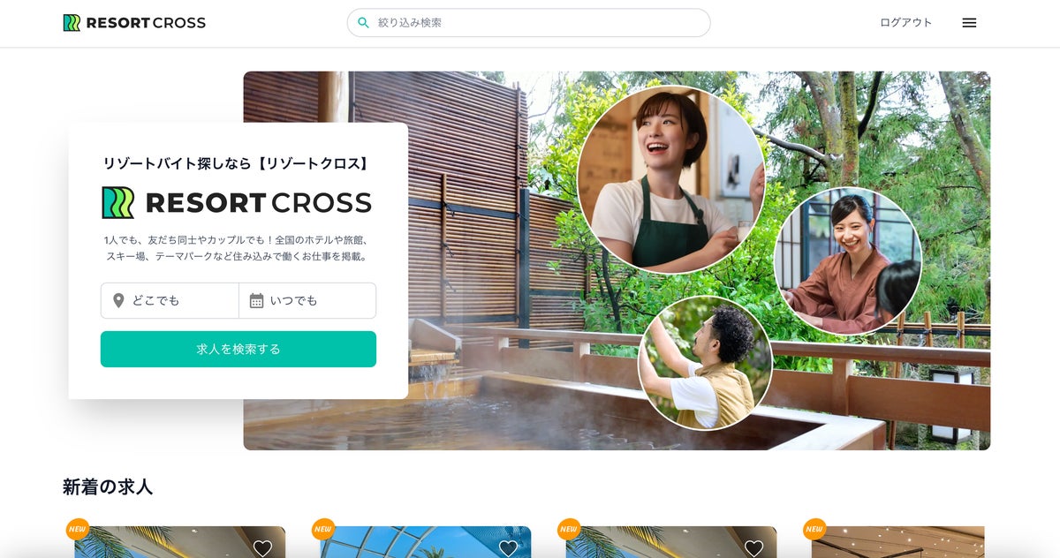1060x558 pixels.
Task: Click the 新着の求人 heading
Action: (108, 487)
